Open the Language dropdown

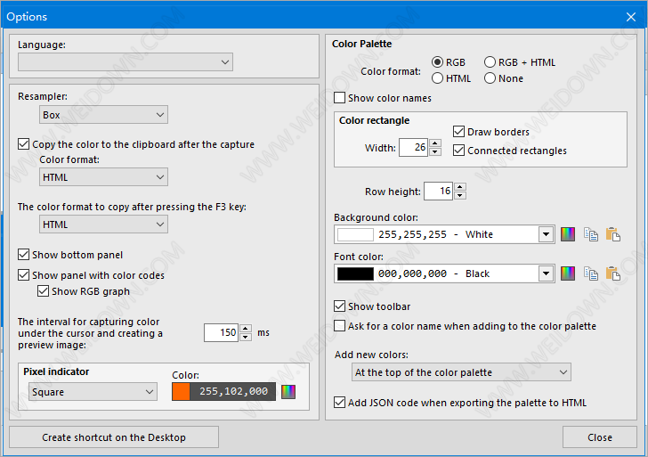[126, 62]
